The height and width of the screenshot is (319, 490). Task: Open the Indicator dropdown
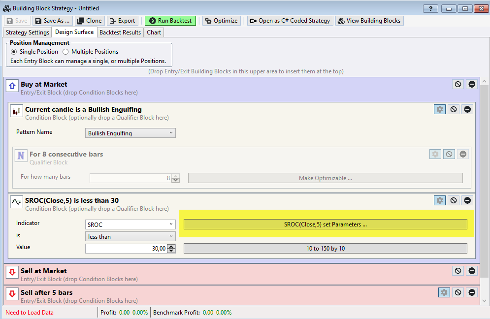130,224
